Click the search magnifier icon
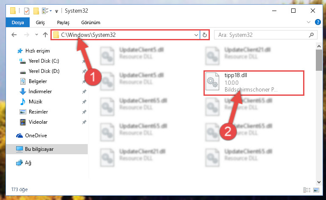This screenshot has height=200, width=326. 311,35
